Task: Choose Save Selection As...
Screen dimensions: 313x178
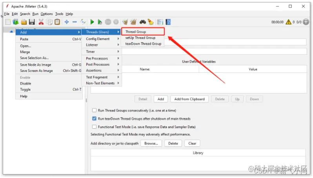Action: [49, 58]
